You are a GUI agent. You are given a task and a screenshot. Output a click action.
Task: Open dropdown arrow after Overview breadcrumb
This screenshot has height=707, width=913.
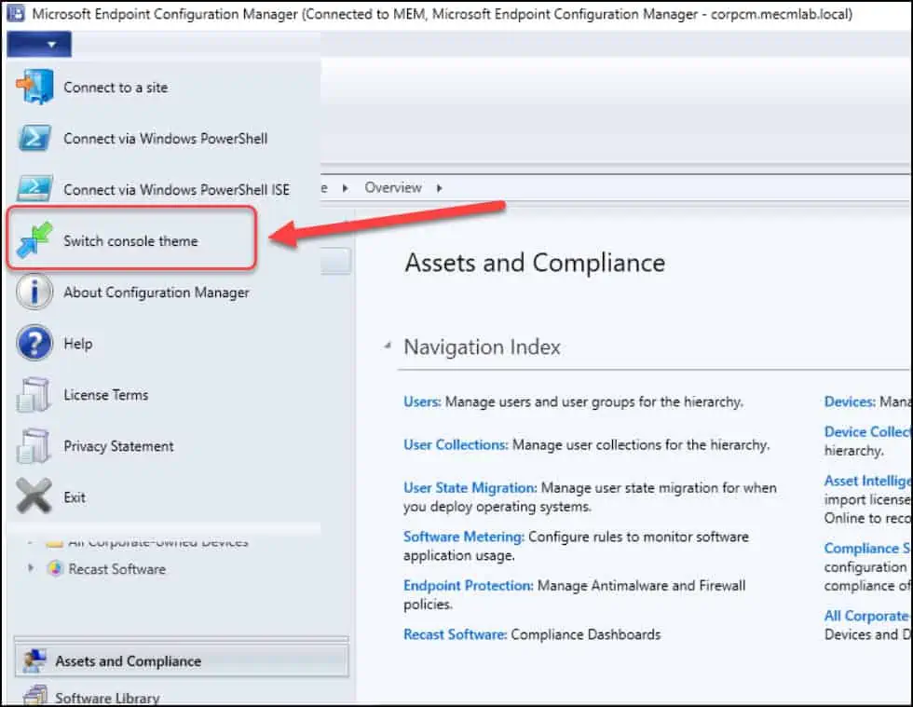tap(439, 188)
